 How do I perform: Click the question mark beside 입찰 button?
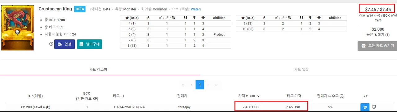(51, 44)
